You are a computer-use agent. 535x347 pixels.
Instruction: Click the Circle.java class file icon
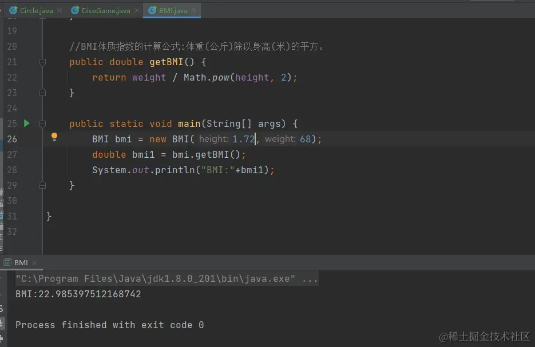13,10
